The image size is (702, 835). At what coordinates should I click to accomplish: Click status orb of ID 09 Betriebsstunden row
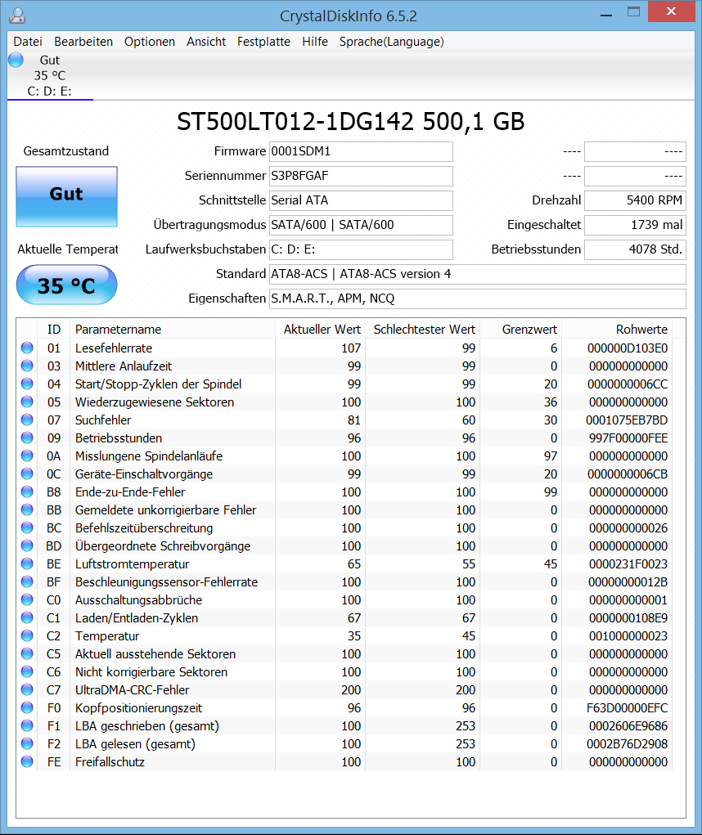pos(27,438)
